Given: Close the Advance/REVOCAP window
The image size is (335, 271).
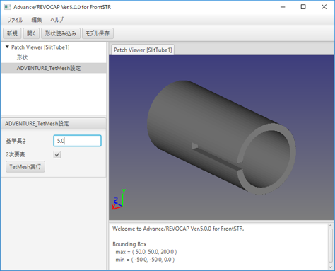Looking at the screenshot, I should coord(324,7).
